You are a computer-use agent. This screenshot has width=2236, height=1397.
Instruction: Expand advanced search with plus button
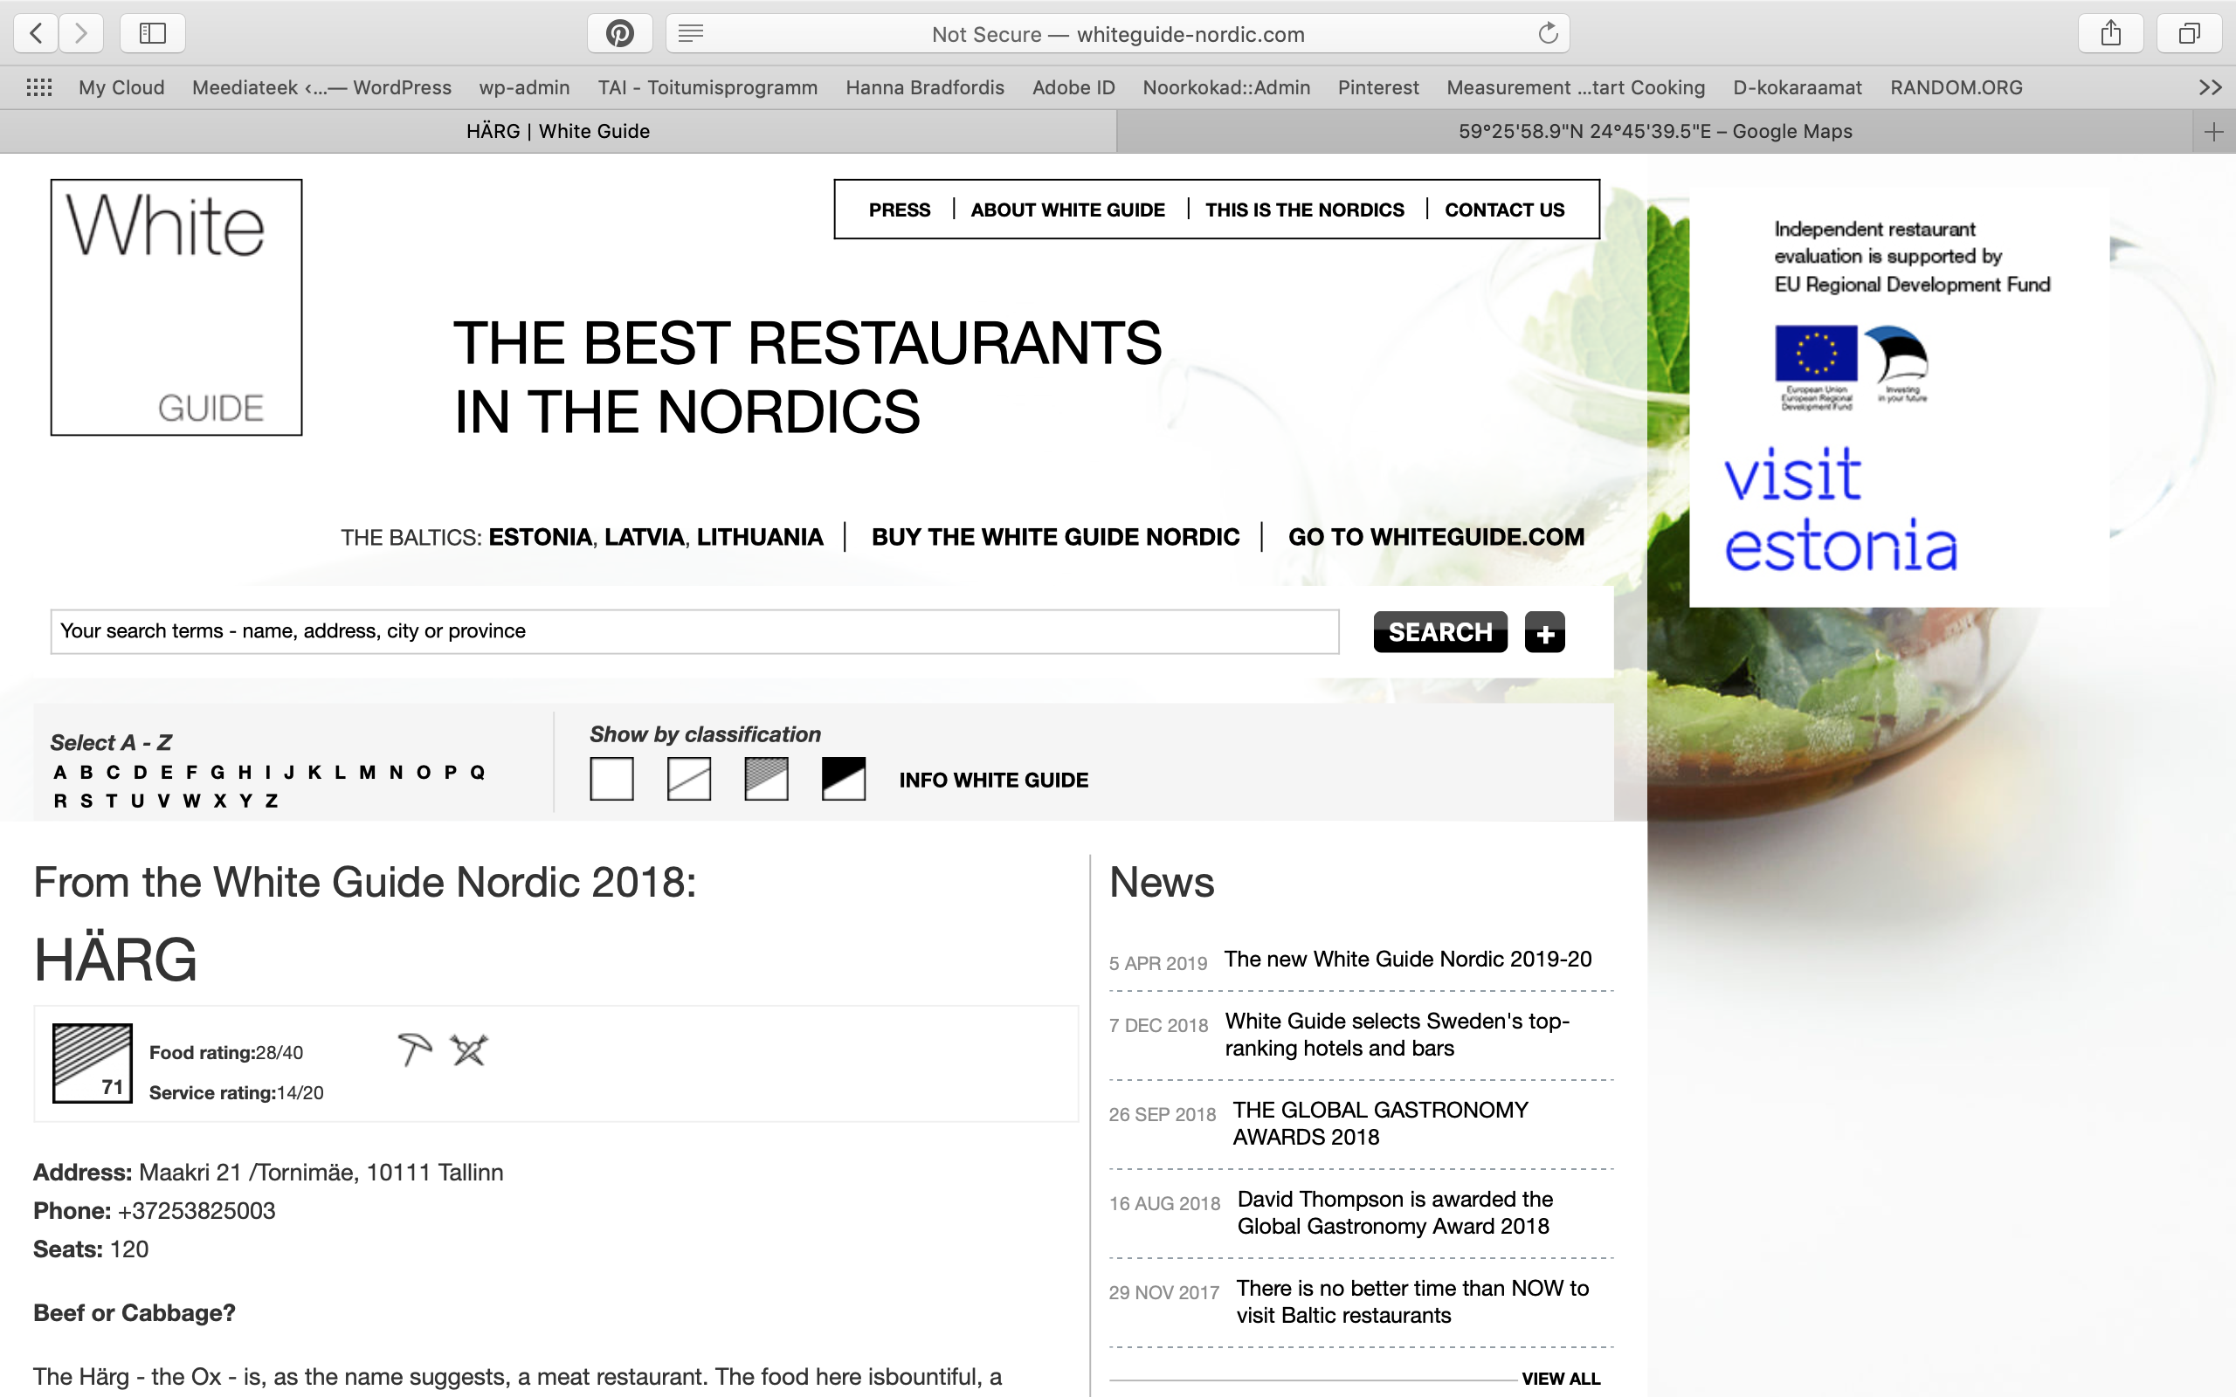1545,633
